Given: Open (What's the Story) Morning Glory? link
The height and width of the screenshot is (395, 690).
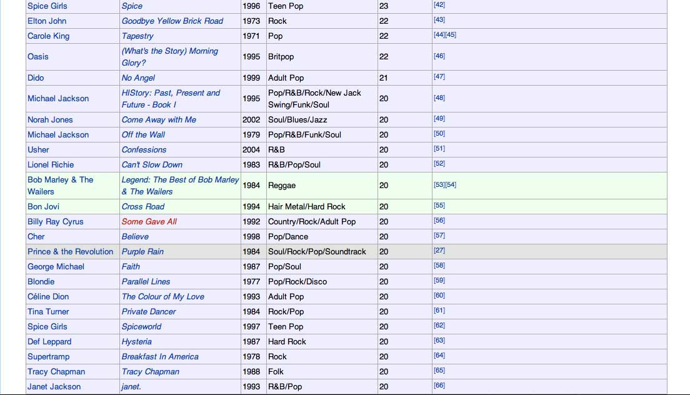Looking at the screenshot, I should (169, 57).
